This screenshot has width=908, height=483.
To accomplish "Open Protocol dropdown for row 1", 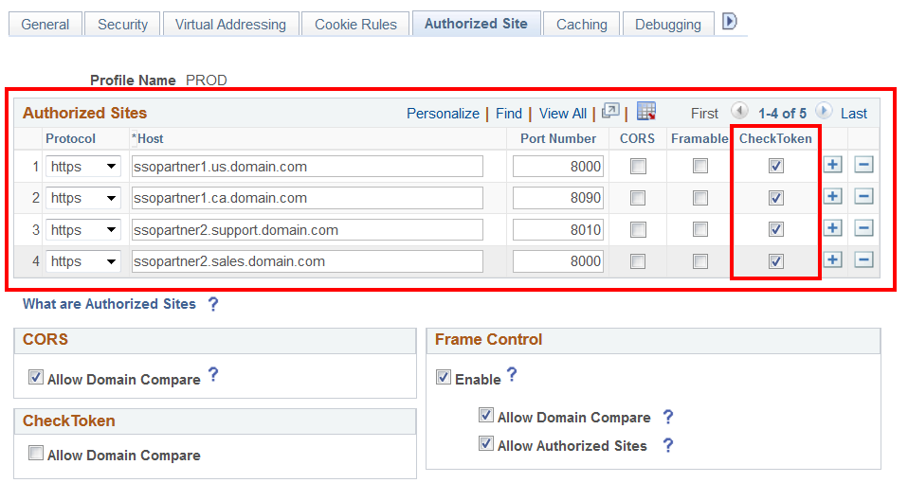I will (83, 167).
